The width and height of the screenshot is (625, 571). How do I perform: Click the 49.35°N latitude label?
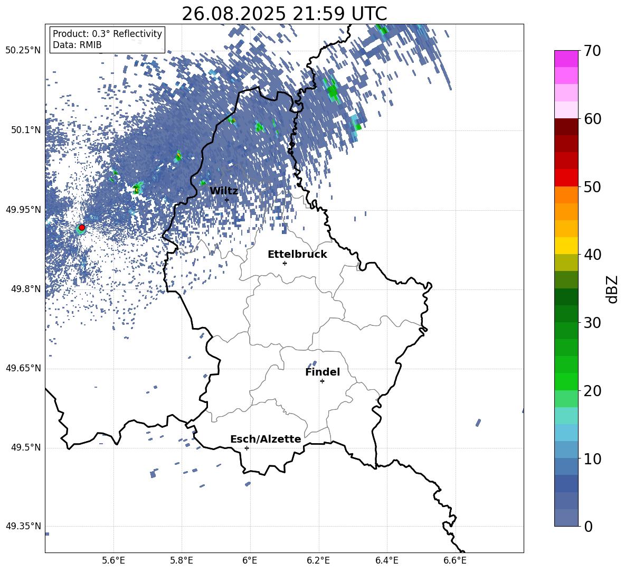tap(23, 526)
